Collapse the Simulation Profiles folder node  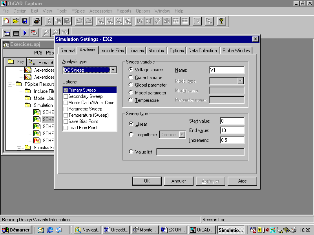click(x=19, y=106)
